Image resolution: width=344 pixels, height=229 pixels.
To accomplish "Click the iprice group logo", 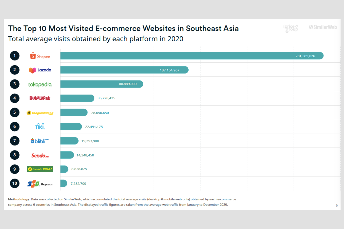I will pos(290,28).
